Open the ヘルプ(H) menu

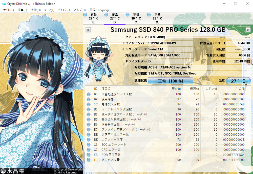click(80, 10)
